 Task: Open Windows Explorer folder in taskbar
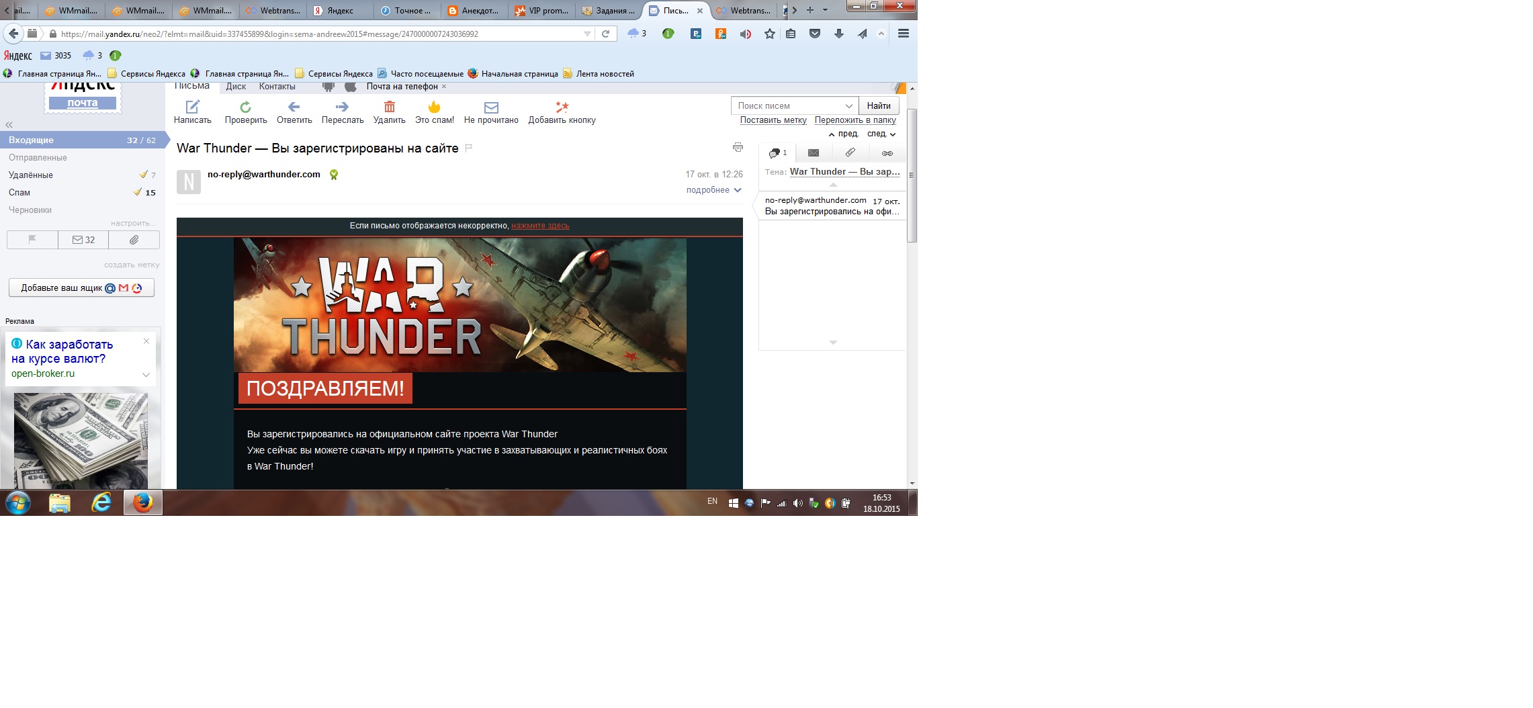pos(60,502)
